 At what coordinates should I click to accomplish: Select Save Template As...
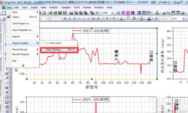[23, 30]
